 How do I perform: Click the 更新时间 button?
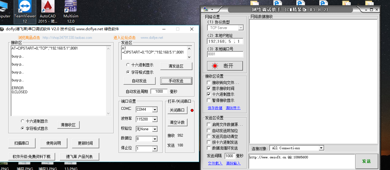click(85, 143)
